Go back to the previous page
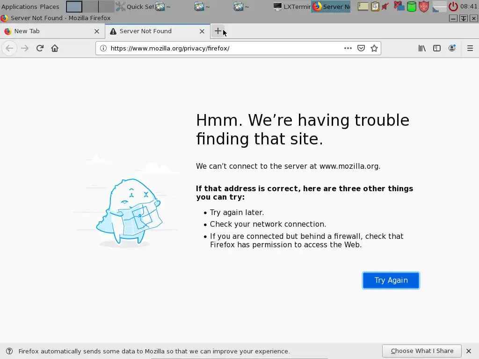Image resolution: width=479 pixels, height=359 pixels. tap(9, 48)
